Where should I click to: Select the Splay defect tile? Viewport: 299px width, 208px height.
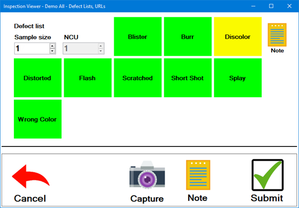pos(237,78)
